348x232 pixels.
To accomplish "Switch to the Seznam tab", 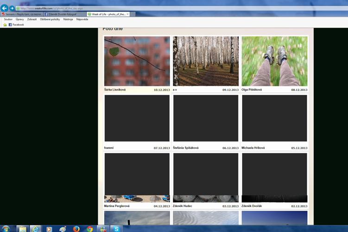I will 22,14.
